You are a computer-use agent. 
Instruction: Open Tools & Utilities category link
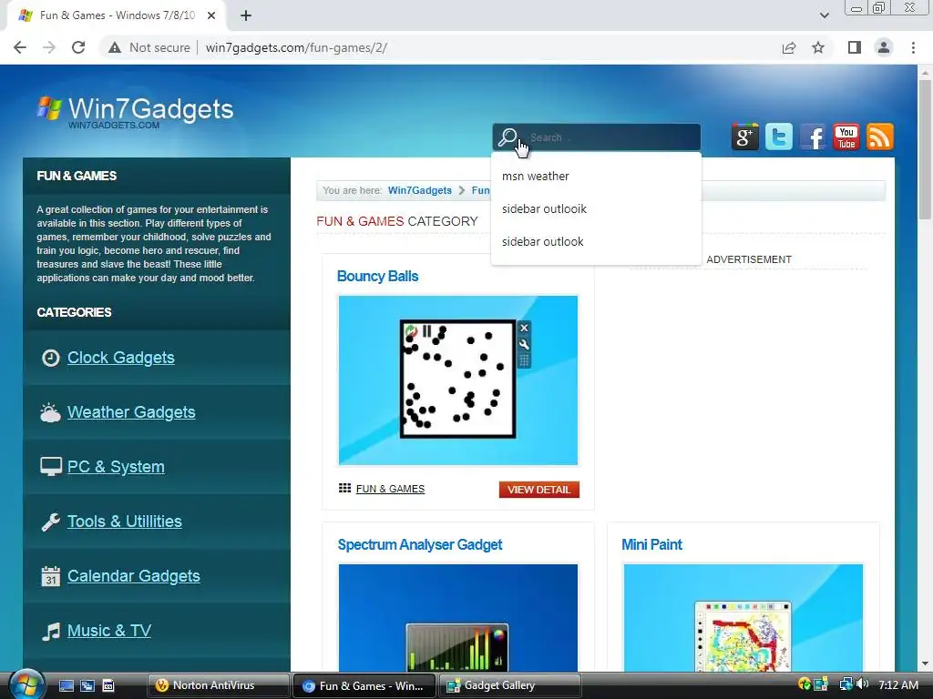pyautogui.click(x=124, y=522)
